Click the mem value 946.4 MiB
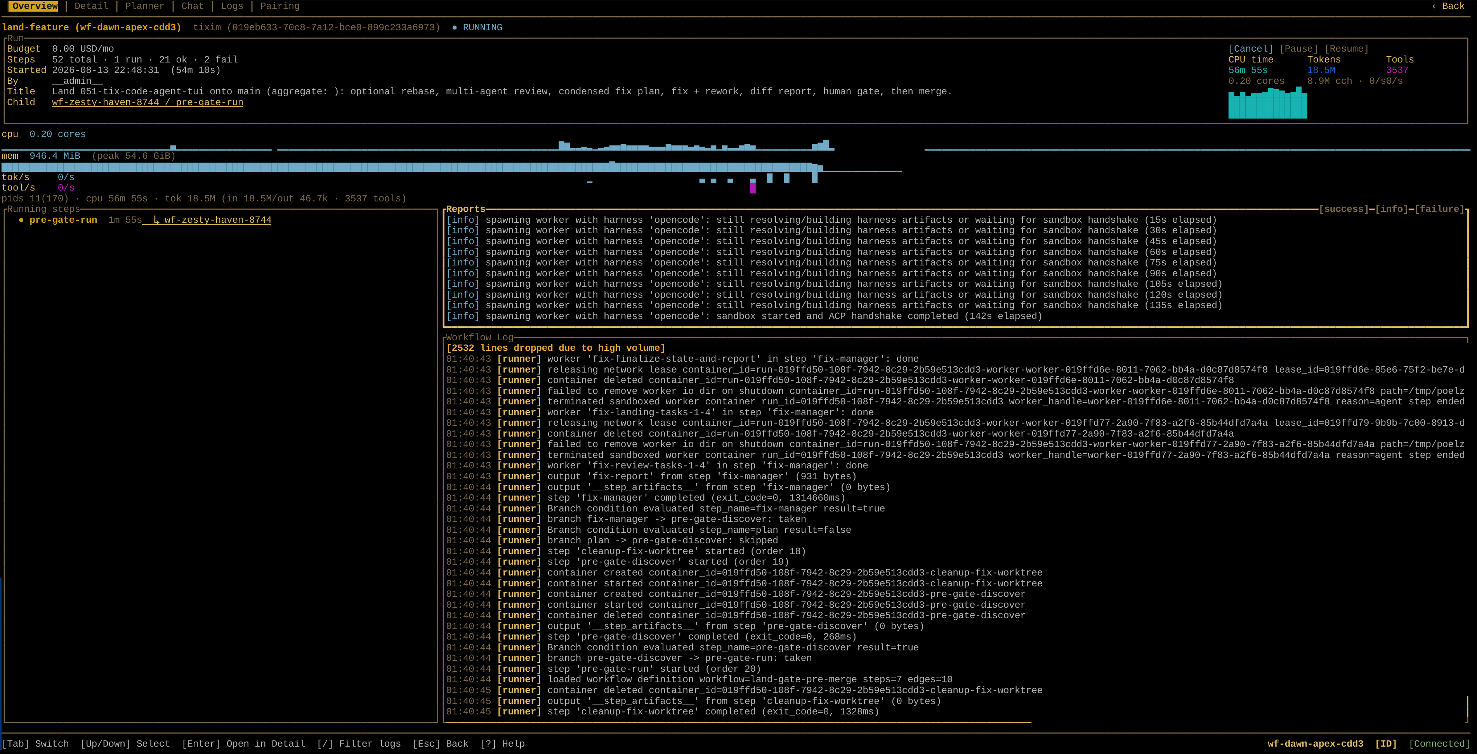Image resolution: width=1477 pixels, height=754 pixels. tap(55, 156)
